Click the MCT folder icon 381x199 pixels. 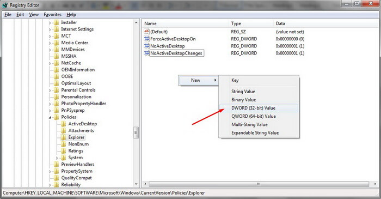[x=57, y=36]
